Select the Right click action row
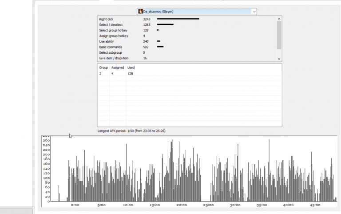Screen dimensions: 341x214 187,19
